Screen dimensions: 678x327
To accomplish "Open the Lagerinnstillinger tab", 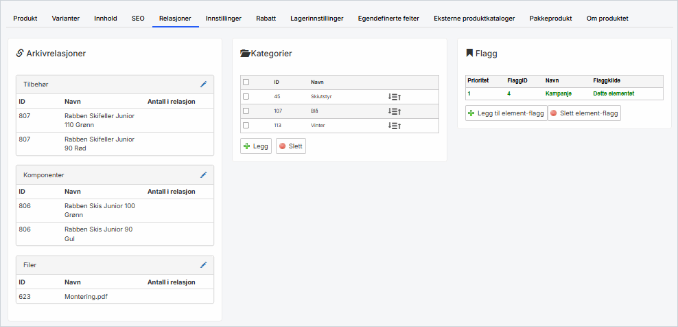I will (x=316, y=19).
